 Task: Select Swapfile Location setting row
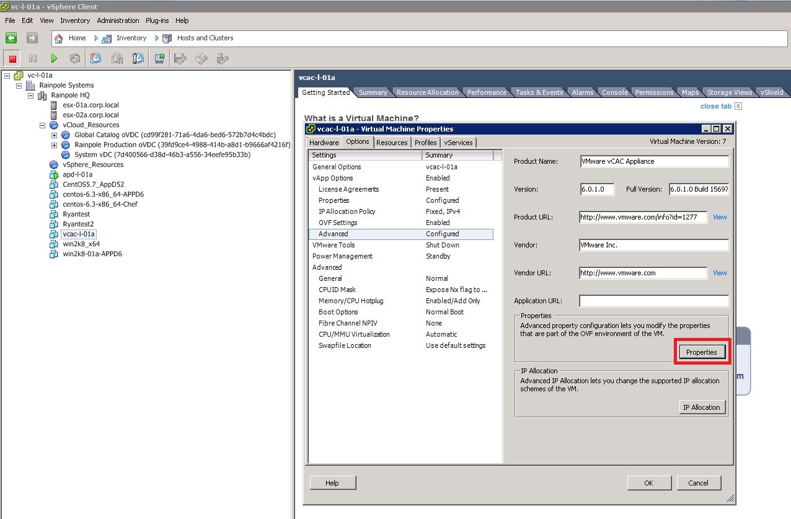point(401,345)
